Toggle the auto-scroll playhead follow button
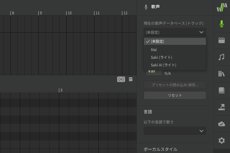The image size is (230, 153). [121, 79]
